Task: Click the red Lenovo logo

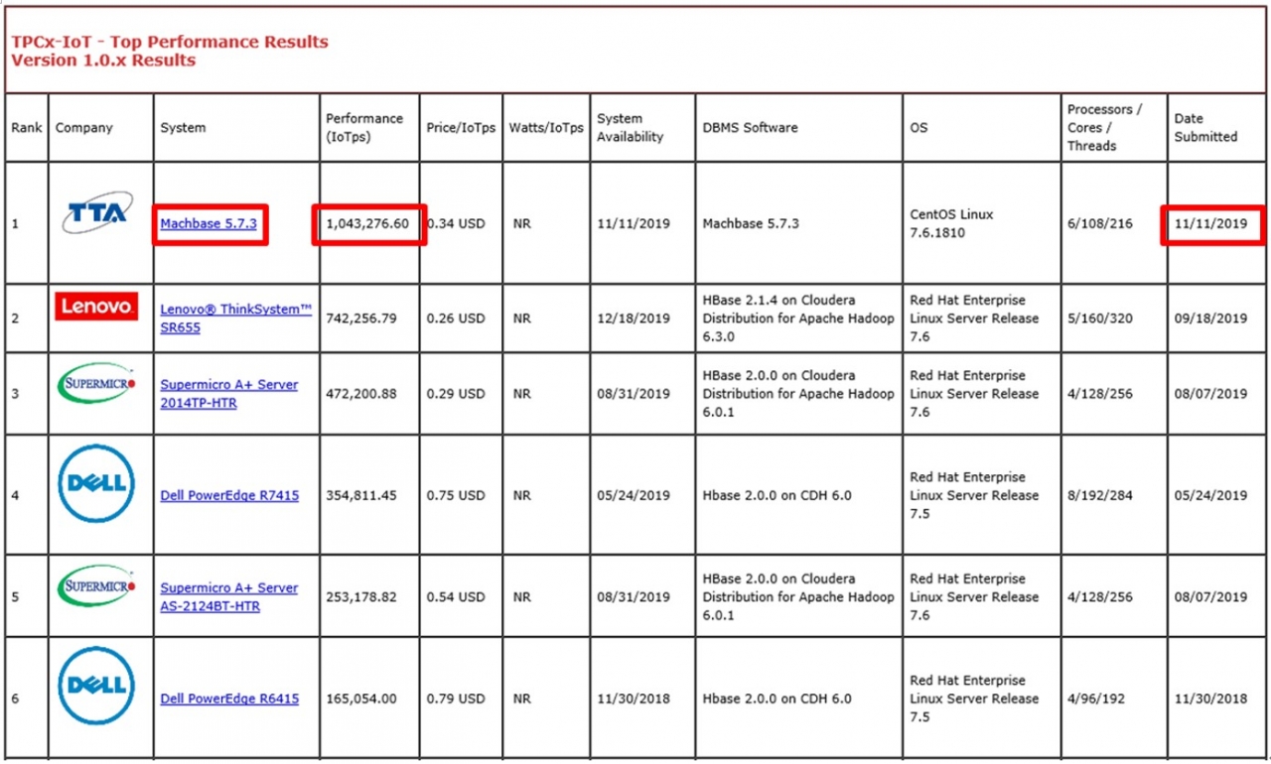Action: point(96,307)
